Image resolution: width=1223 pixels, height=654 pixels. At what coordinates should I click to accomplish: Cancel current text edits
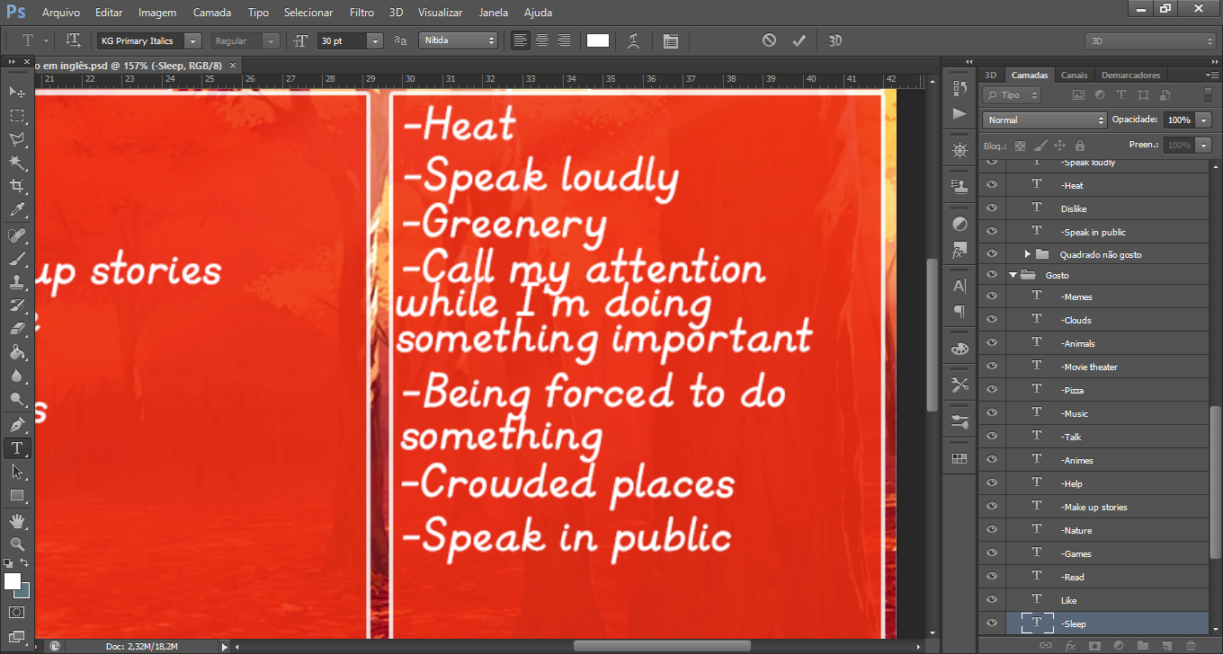(x=769, y=40)
